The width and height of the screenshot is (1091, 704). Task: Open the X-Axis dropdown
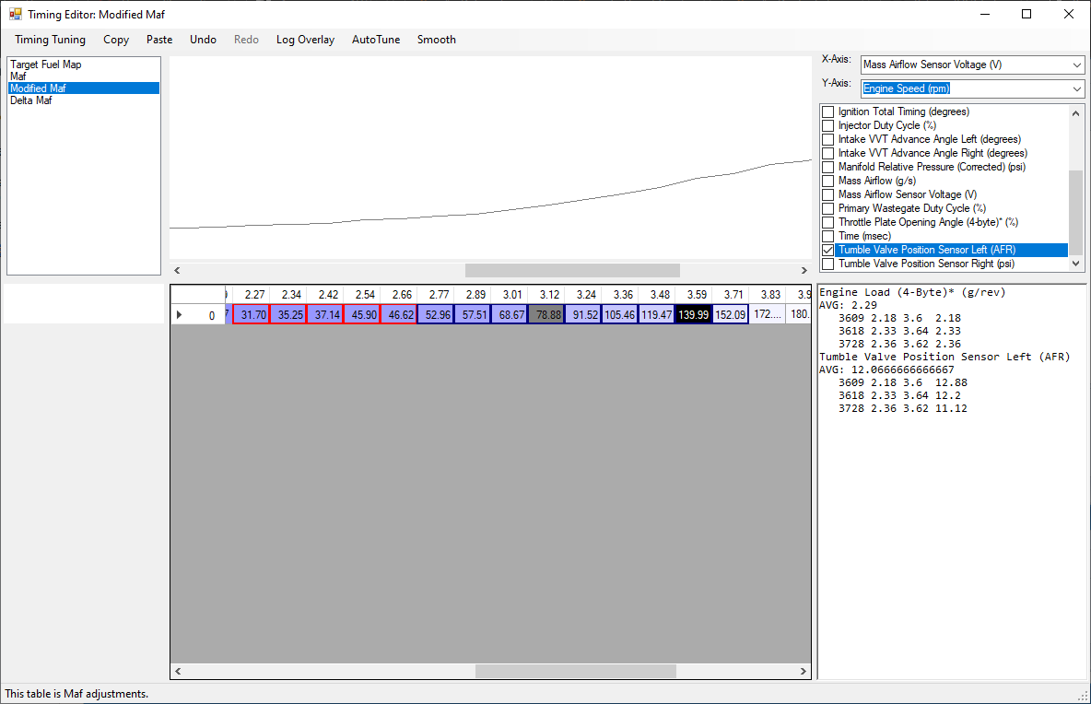pos(1077,65)
